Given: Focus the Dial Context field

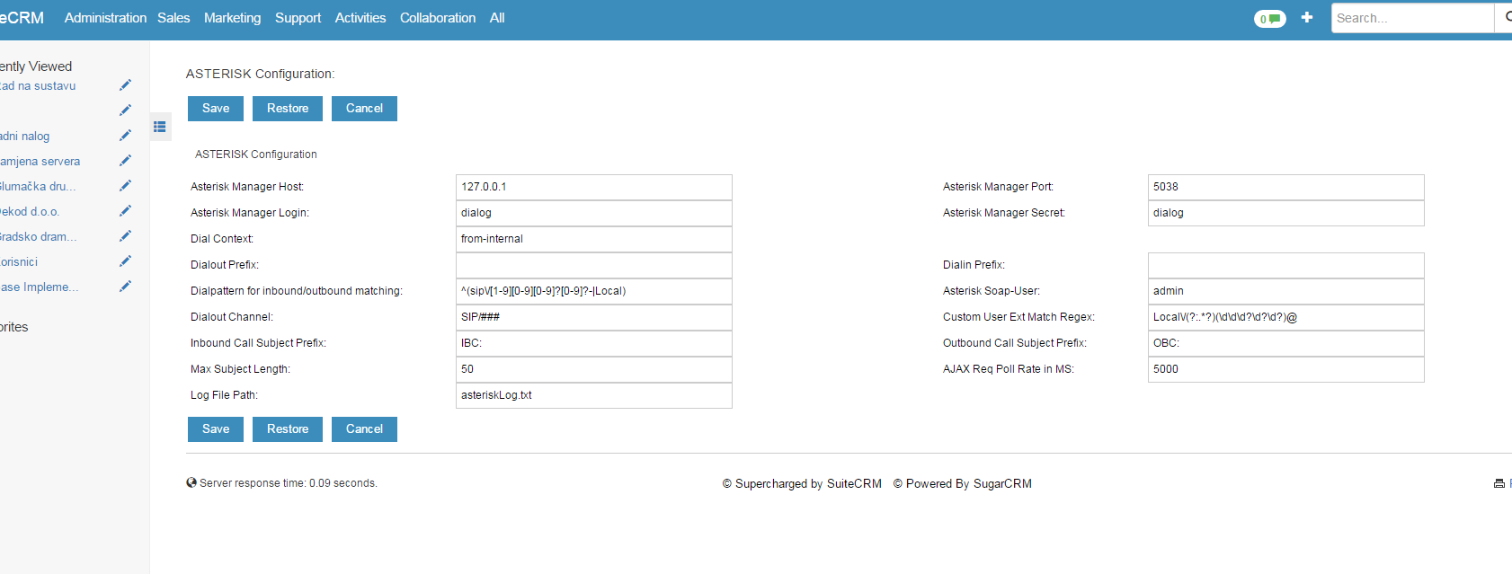Looking at the screenshot, I should pos(594,239).
